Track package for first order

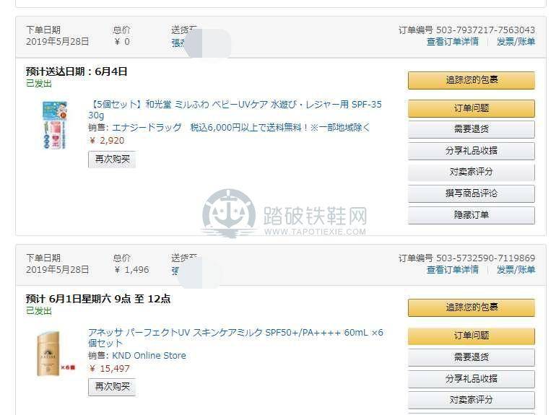click(471, 80)
